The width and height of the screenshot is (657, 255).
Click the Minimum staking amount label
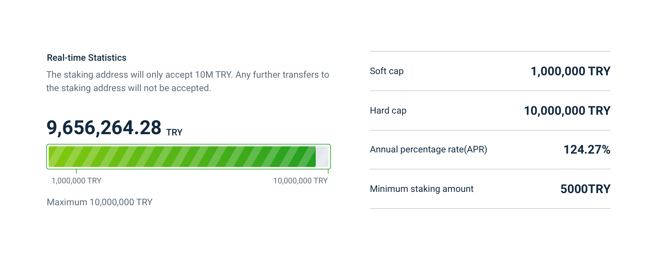pyautogui.click(x=422, y=189)
